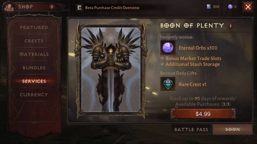Open the Currency category

tap(34, 94)
